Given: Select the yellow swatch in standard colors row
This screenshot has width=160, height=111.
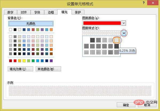Looking at the screenshot, I should point(24,61).
